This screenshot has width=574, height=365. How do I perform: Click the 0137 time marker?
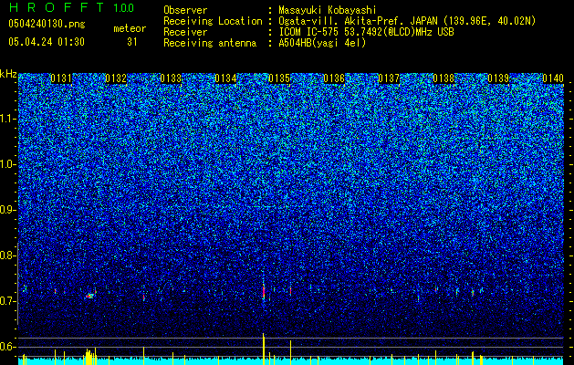(389, 78)
